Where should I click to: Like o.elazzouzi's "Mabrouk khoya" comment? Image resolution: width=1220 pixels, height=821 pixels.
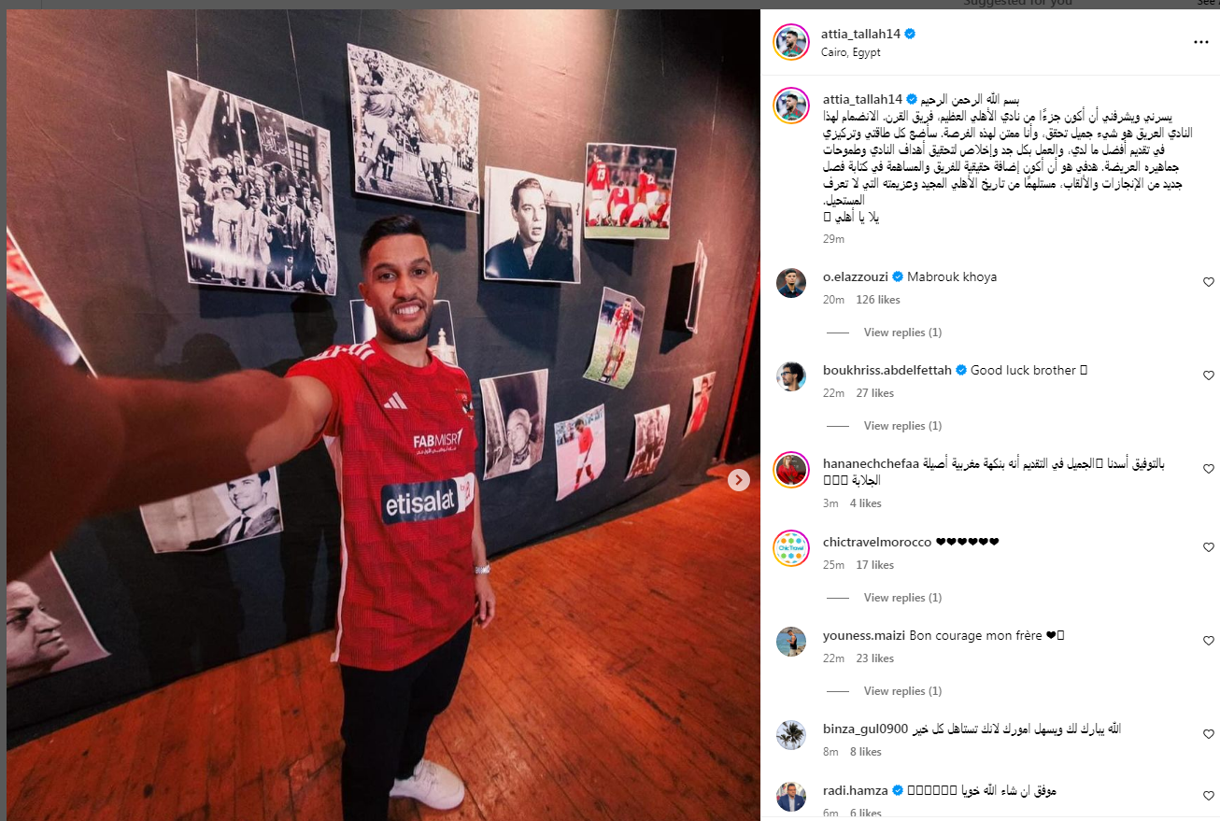tap(1208, 282)
